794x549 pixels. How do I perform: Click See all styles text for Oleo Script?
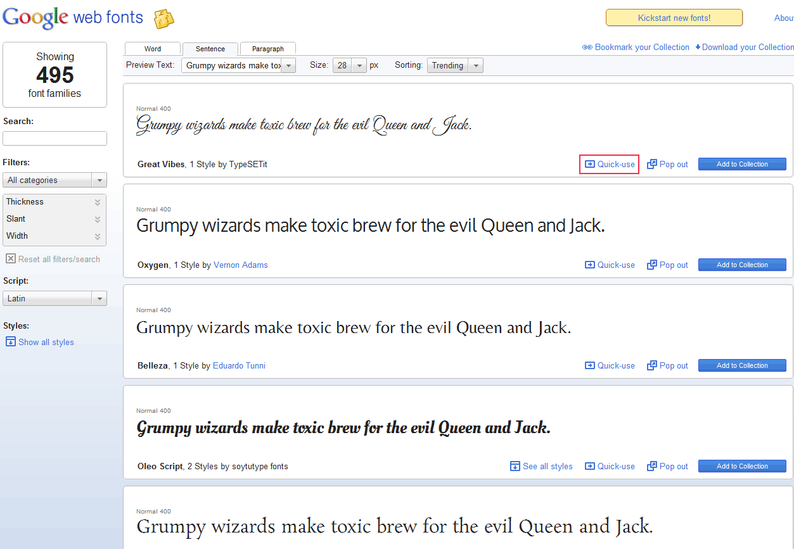pyautogui.click(x=547, y=466)
